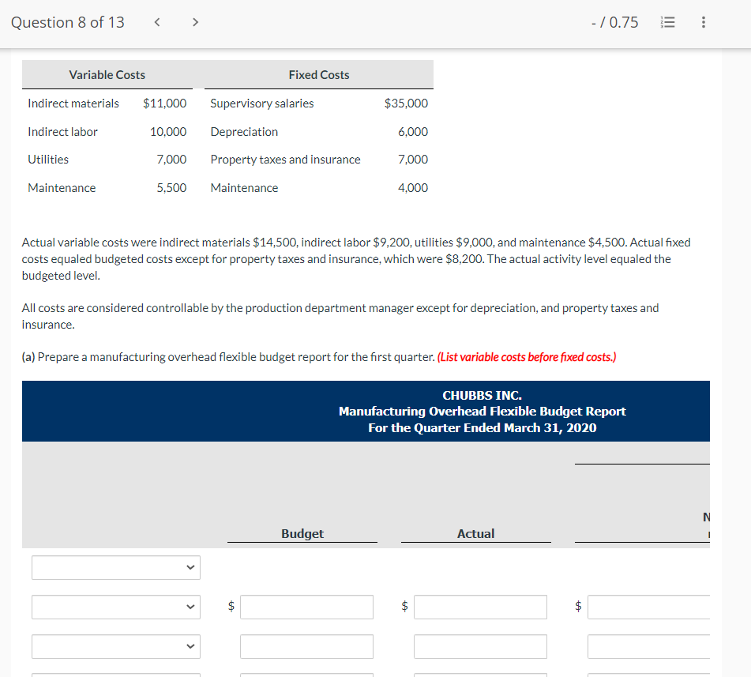Click the 'Question 8 of 13' heading
751x677 pixels.
[68, 22]
